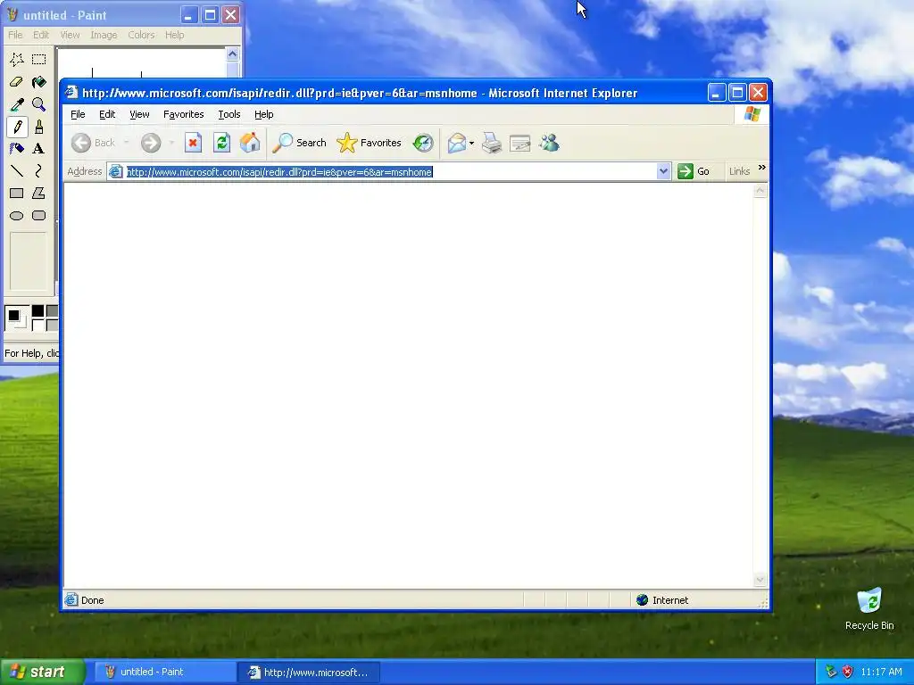Image resolution: width=914 pixels, height=685 pixels.
Task: Click the IE page scrollbar up arrow
Action: pos(760,191)
